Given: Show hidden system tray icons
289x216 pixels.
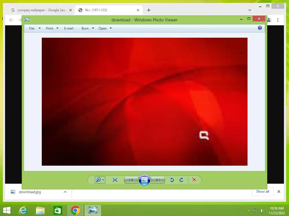Looking at the screenshot, I should 249,211.
